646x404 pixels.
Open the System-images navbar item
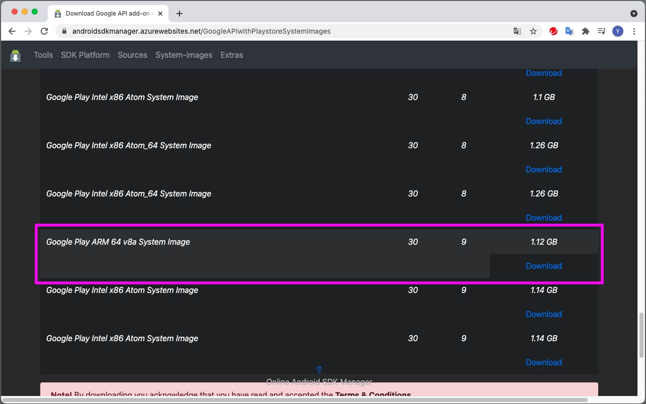coord(184,55)
